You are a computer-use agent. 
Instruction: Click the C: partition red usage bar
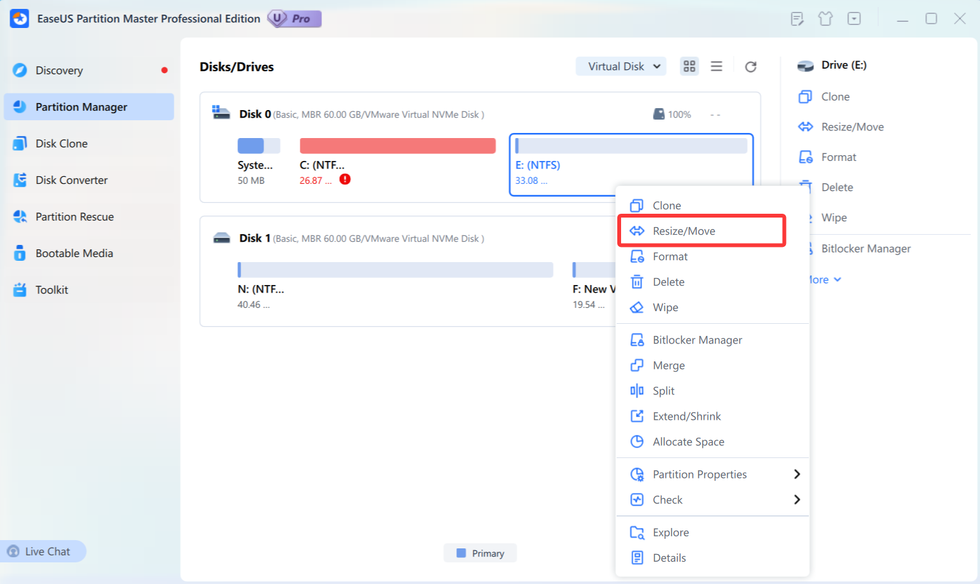click(x=398, y=146)
